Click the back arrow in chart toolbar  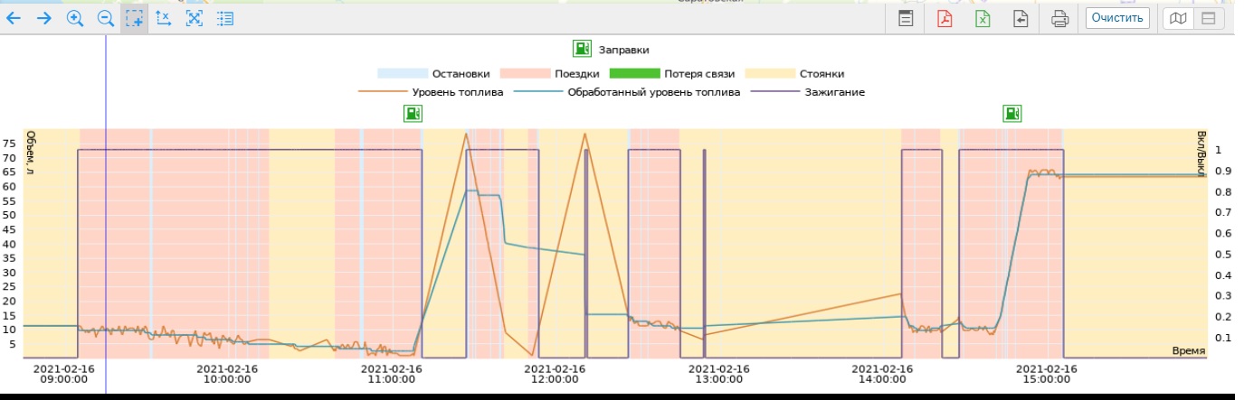click(14, 18)
